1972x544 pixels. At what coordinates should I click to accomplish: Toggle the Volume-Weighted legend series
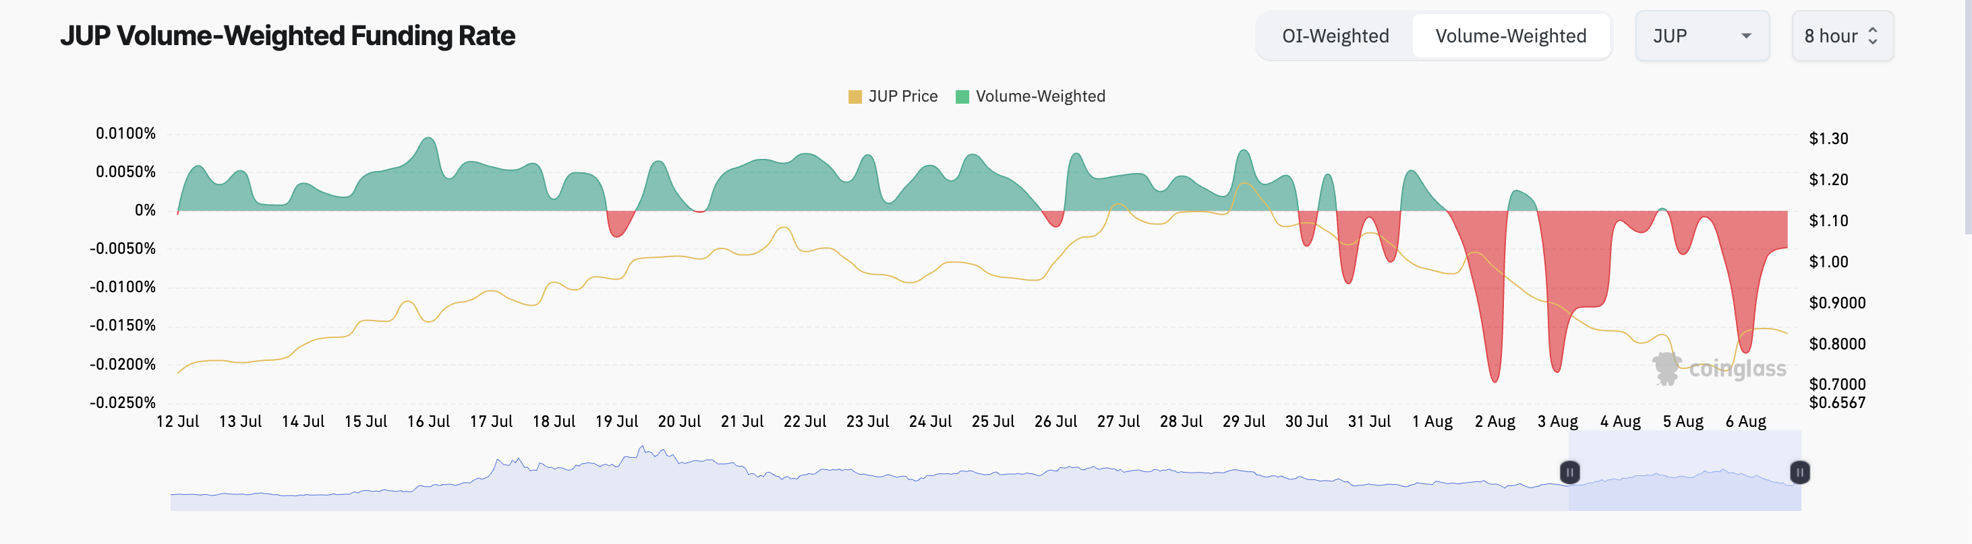click(1031, 96)
